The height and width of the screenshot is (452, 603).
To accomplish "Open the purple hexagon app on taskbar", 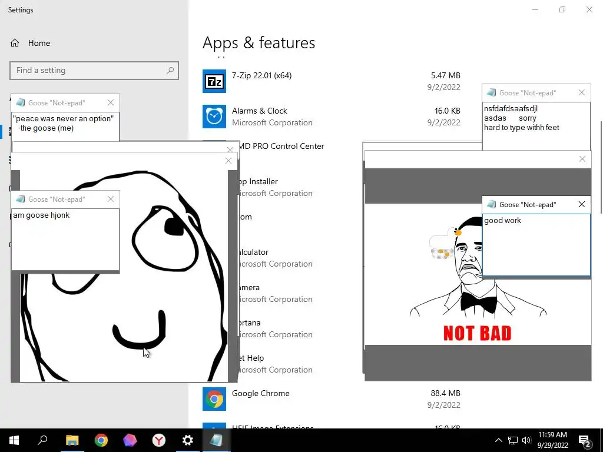I will [130, 440].
